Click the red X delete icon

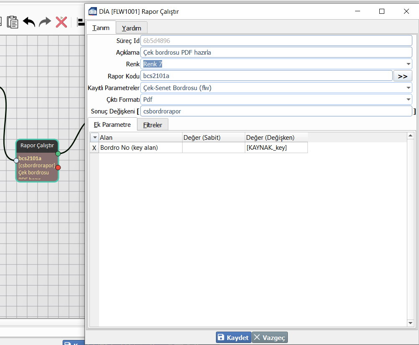point(61,22)
